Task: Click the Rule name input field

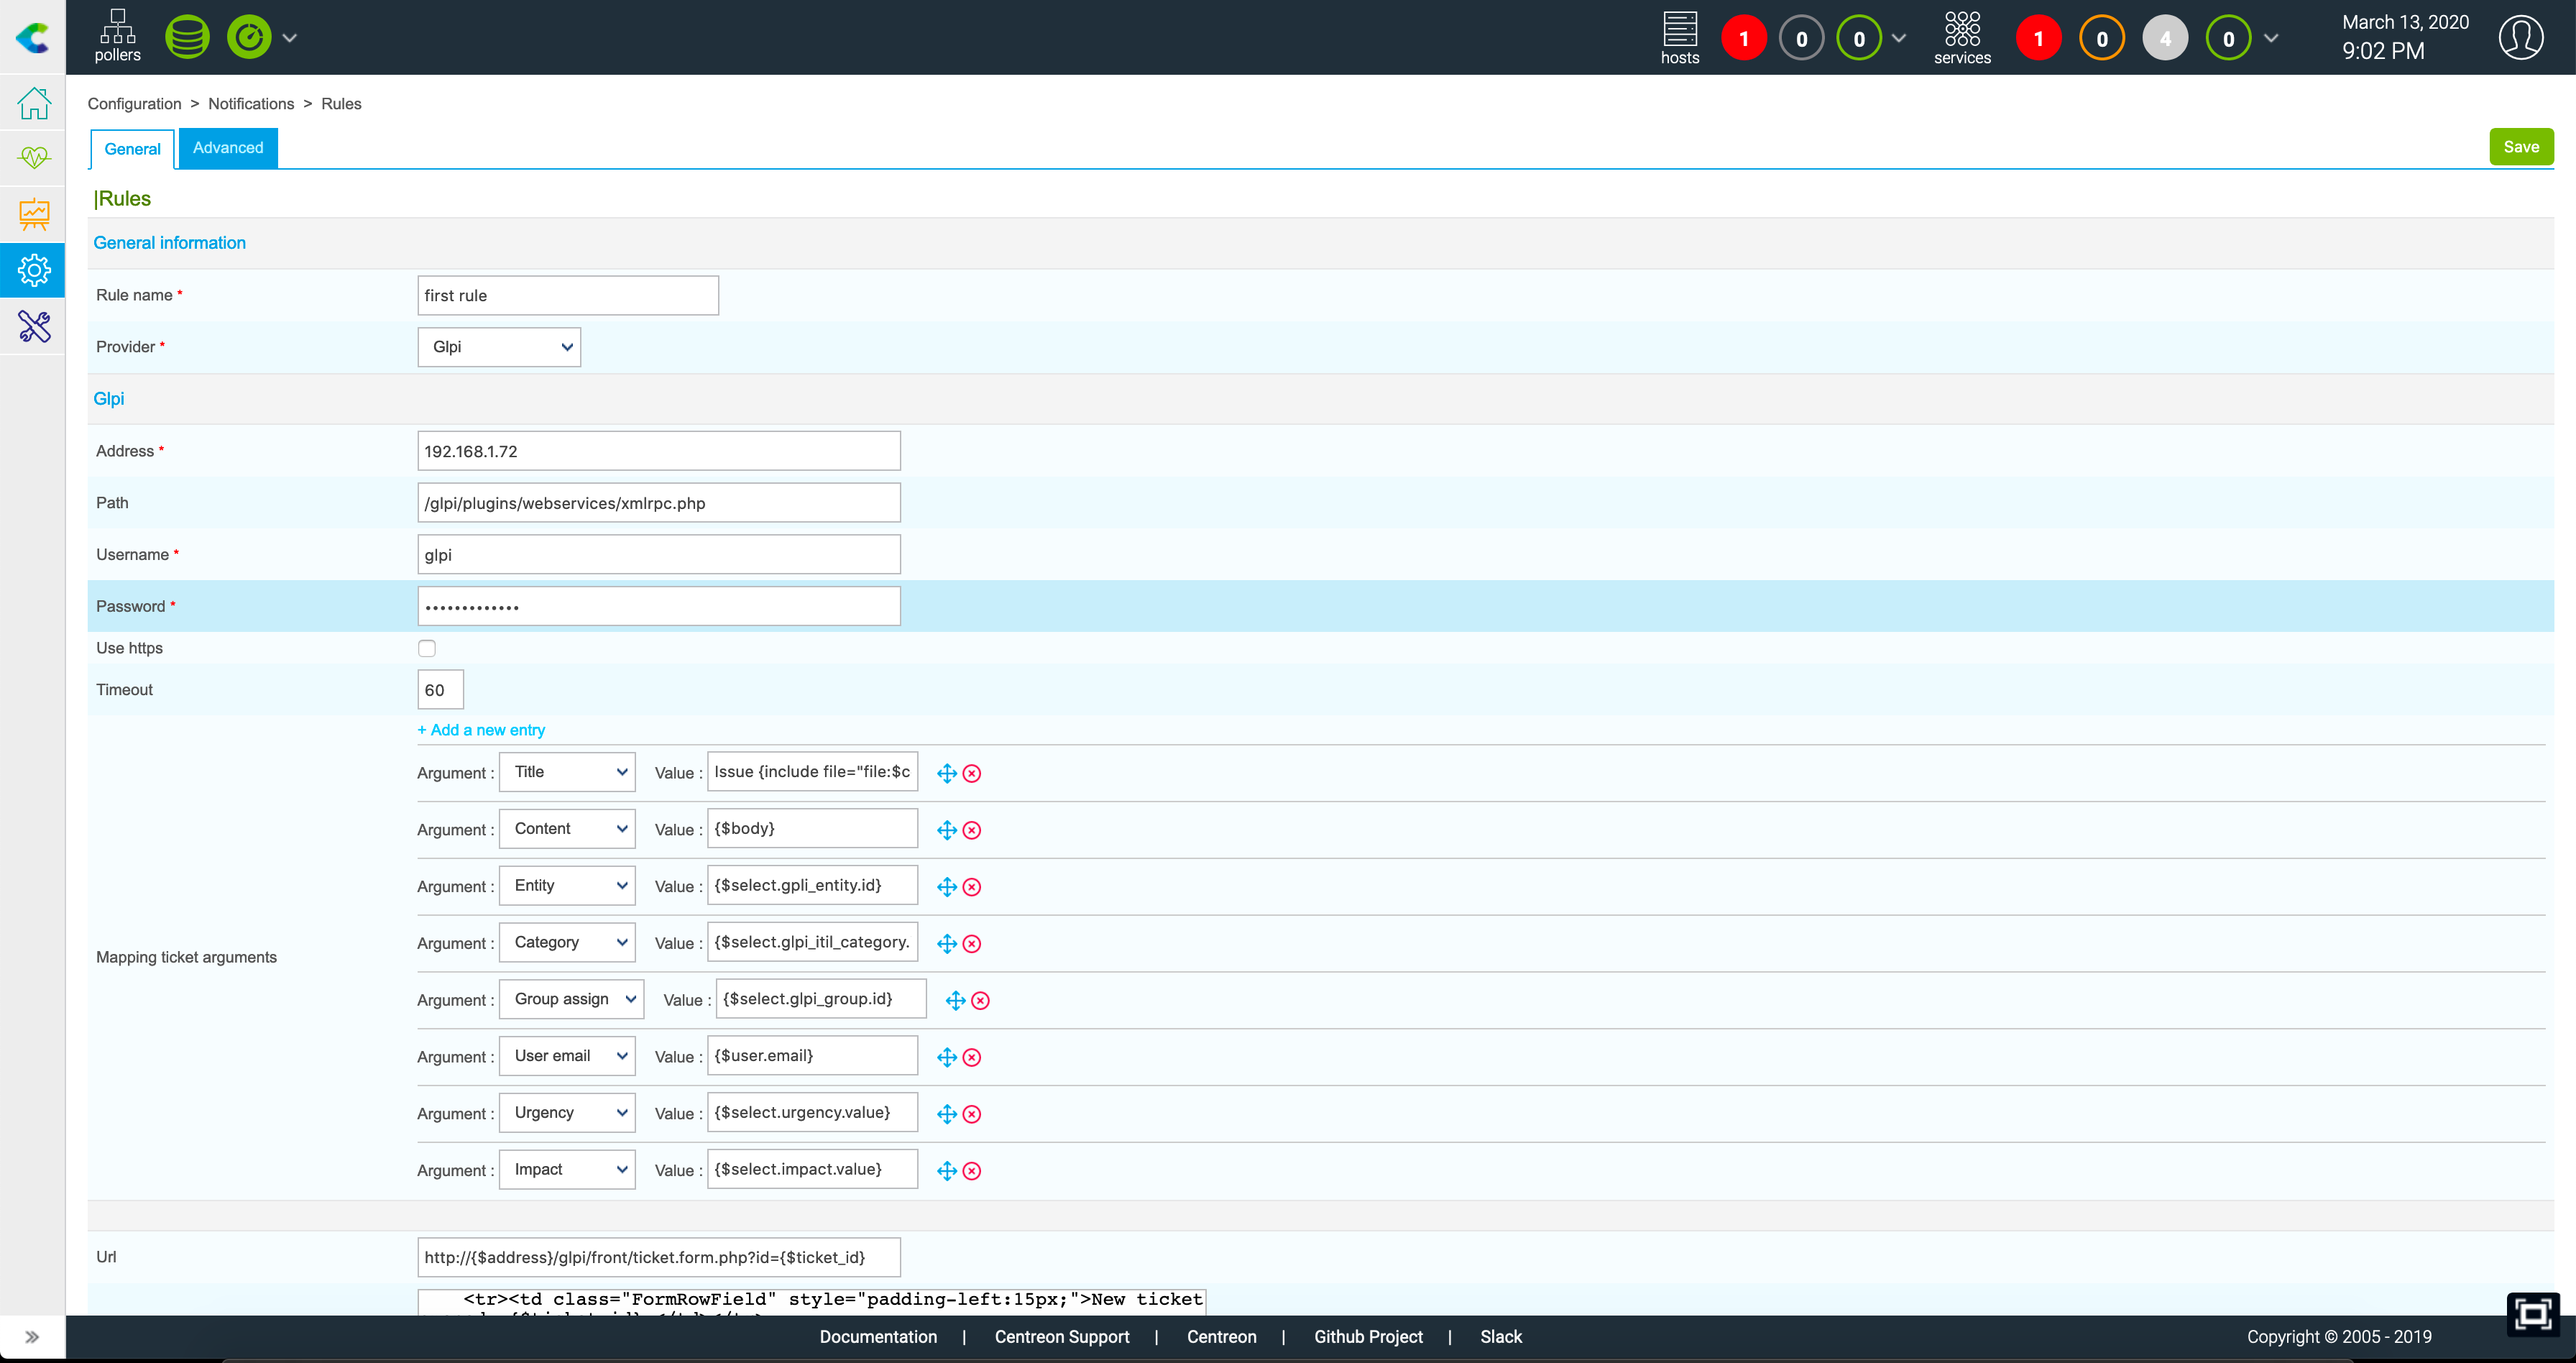Action: pyautogui.click(x=568, y=296)
